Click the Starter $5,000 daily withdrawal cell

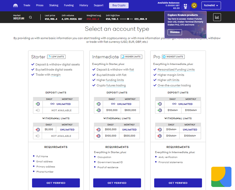click(x=49, y=129)
